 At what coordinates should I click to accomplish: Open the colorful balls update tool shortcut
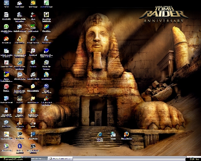[46, 101]
